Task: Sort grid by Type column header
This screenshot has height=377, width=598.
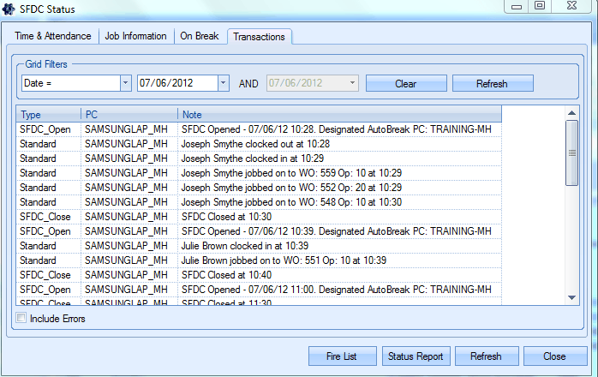Action: pos(48,115)
